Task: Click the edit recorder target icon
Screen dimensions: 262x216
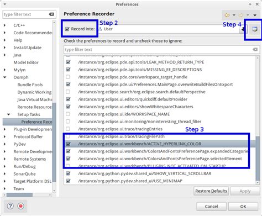Action: (255, 29)
